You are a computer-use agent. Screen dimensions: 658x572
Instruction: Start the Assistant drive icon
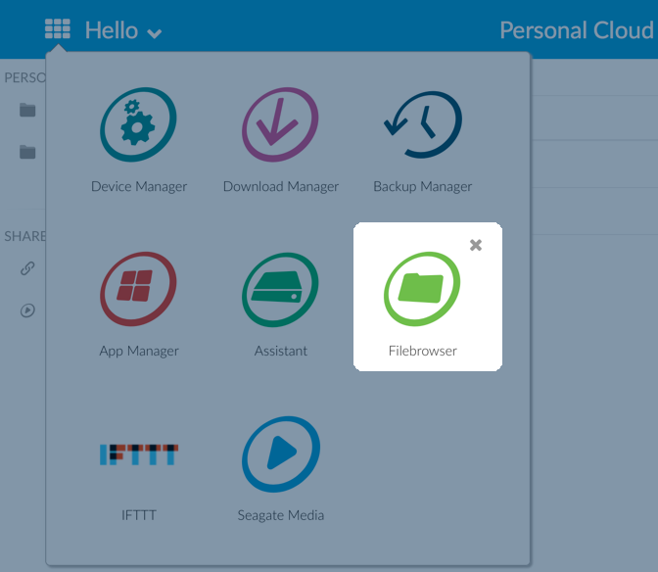point(280,290)
